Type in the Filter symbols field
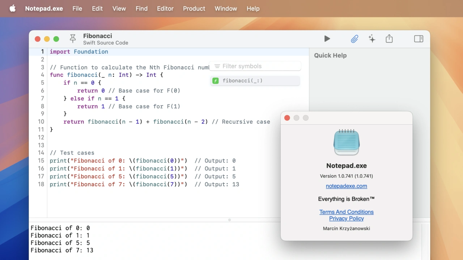 (x=259, y=66)
